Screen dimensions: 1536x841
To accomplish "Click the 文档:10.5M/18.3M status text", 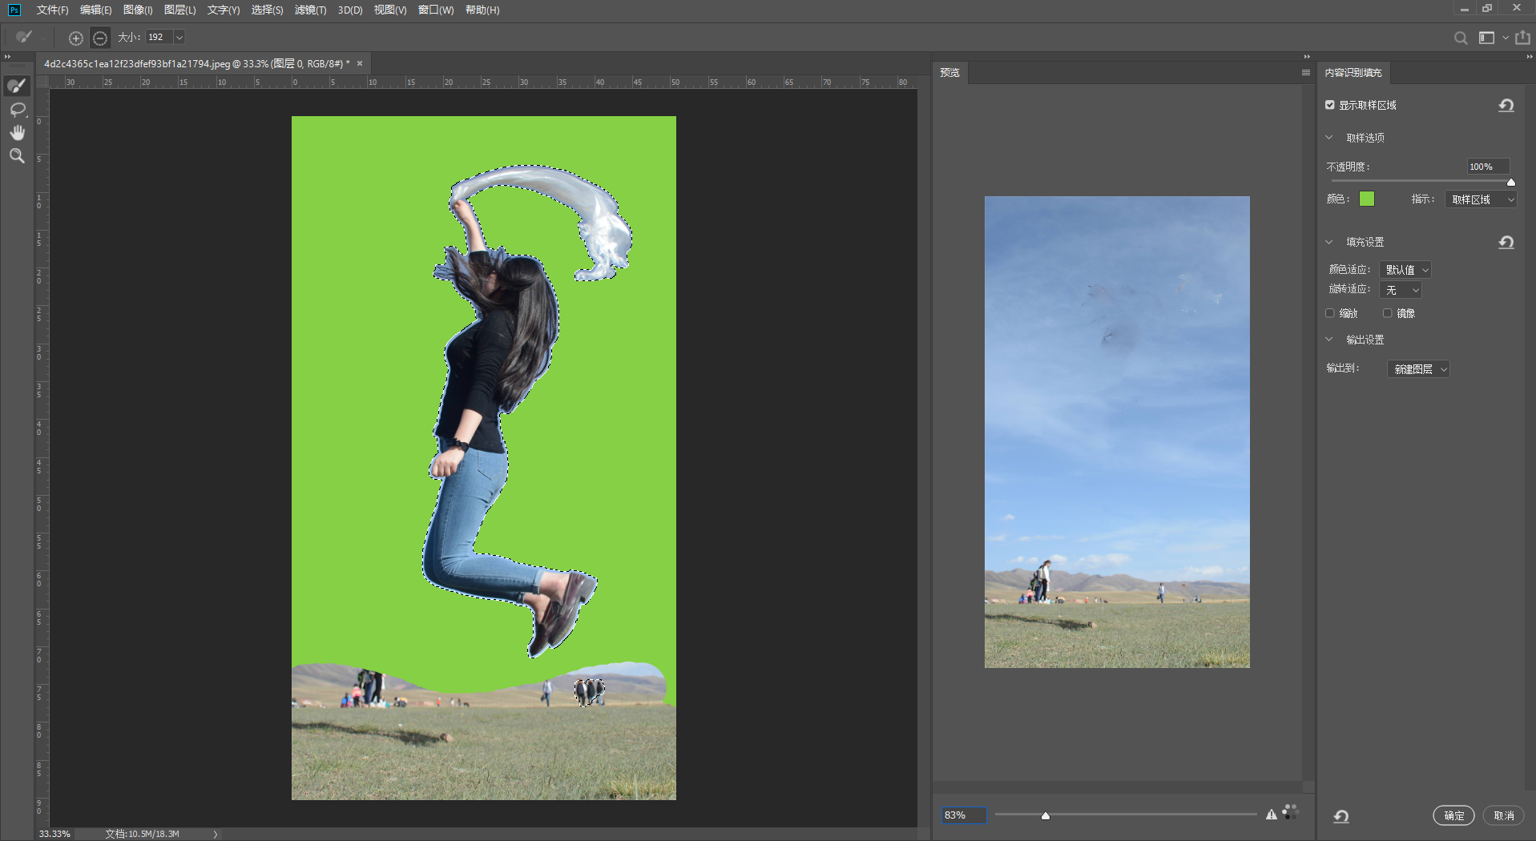I will tap(143, 834).
